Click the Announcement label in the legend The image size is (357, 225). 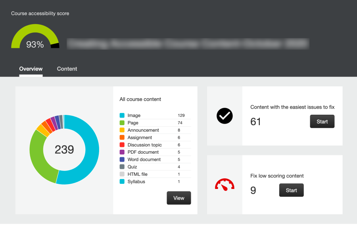[x=143, y=130]
